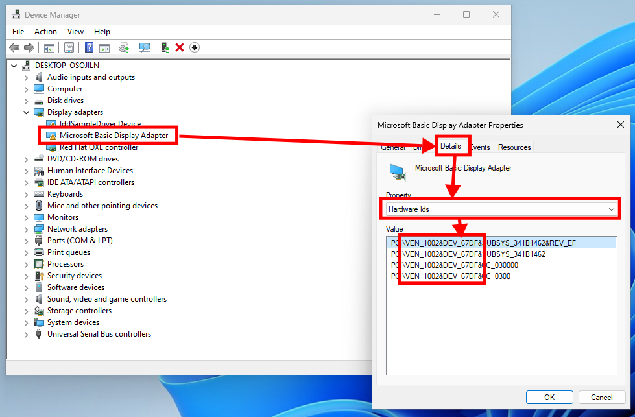Click Cancel in the Properties dialog
The image size is (635, 417).
coord(601,397)
